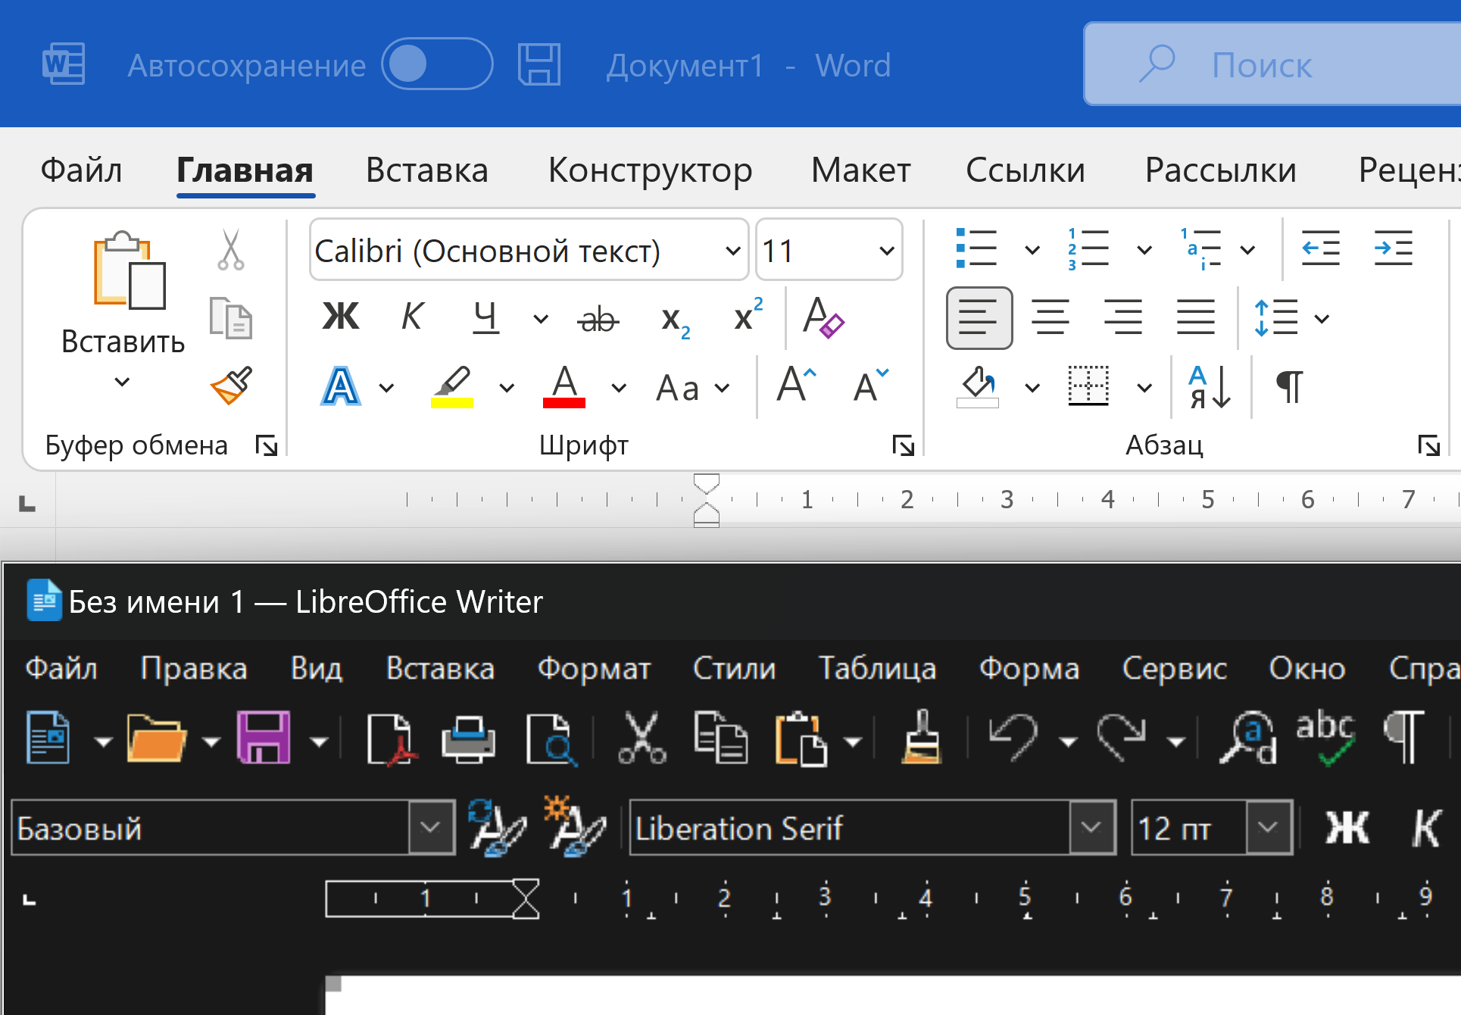Toggle paragraph marks ¶ in Word ribbon
1461x1015 pixels.
point(1289,387)
